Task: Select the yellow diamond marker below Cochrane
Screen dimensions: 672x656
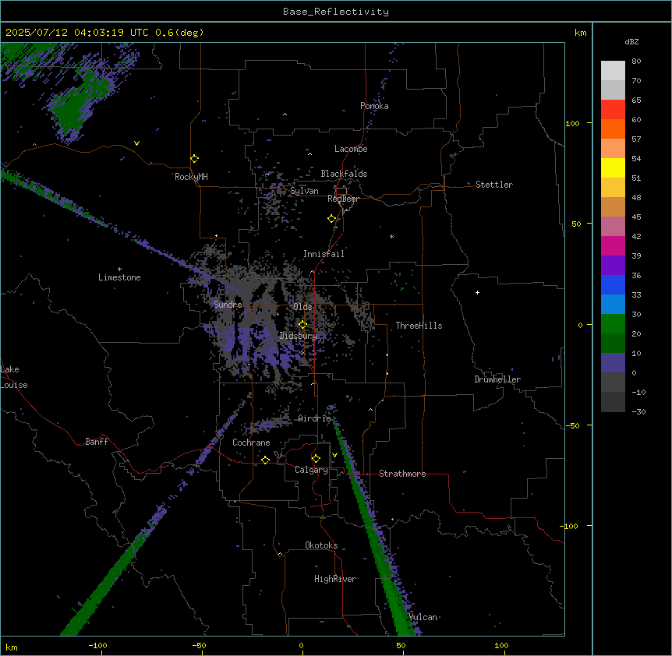Action: [265, 460]
